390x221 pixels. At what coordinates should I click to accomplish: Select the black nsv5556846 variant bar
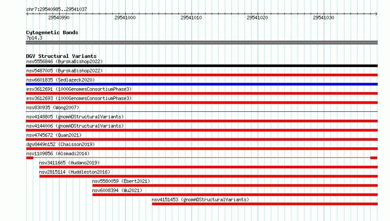202,66
